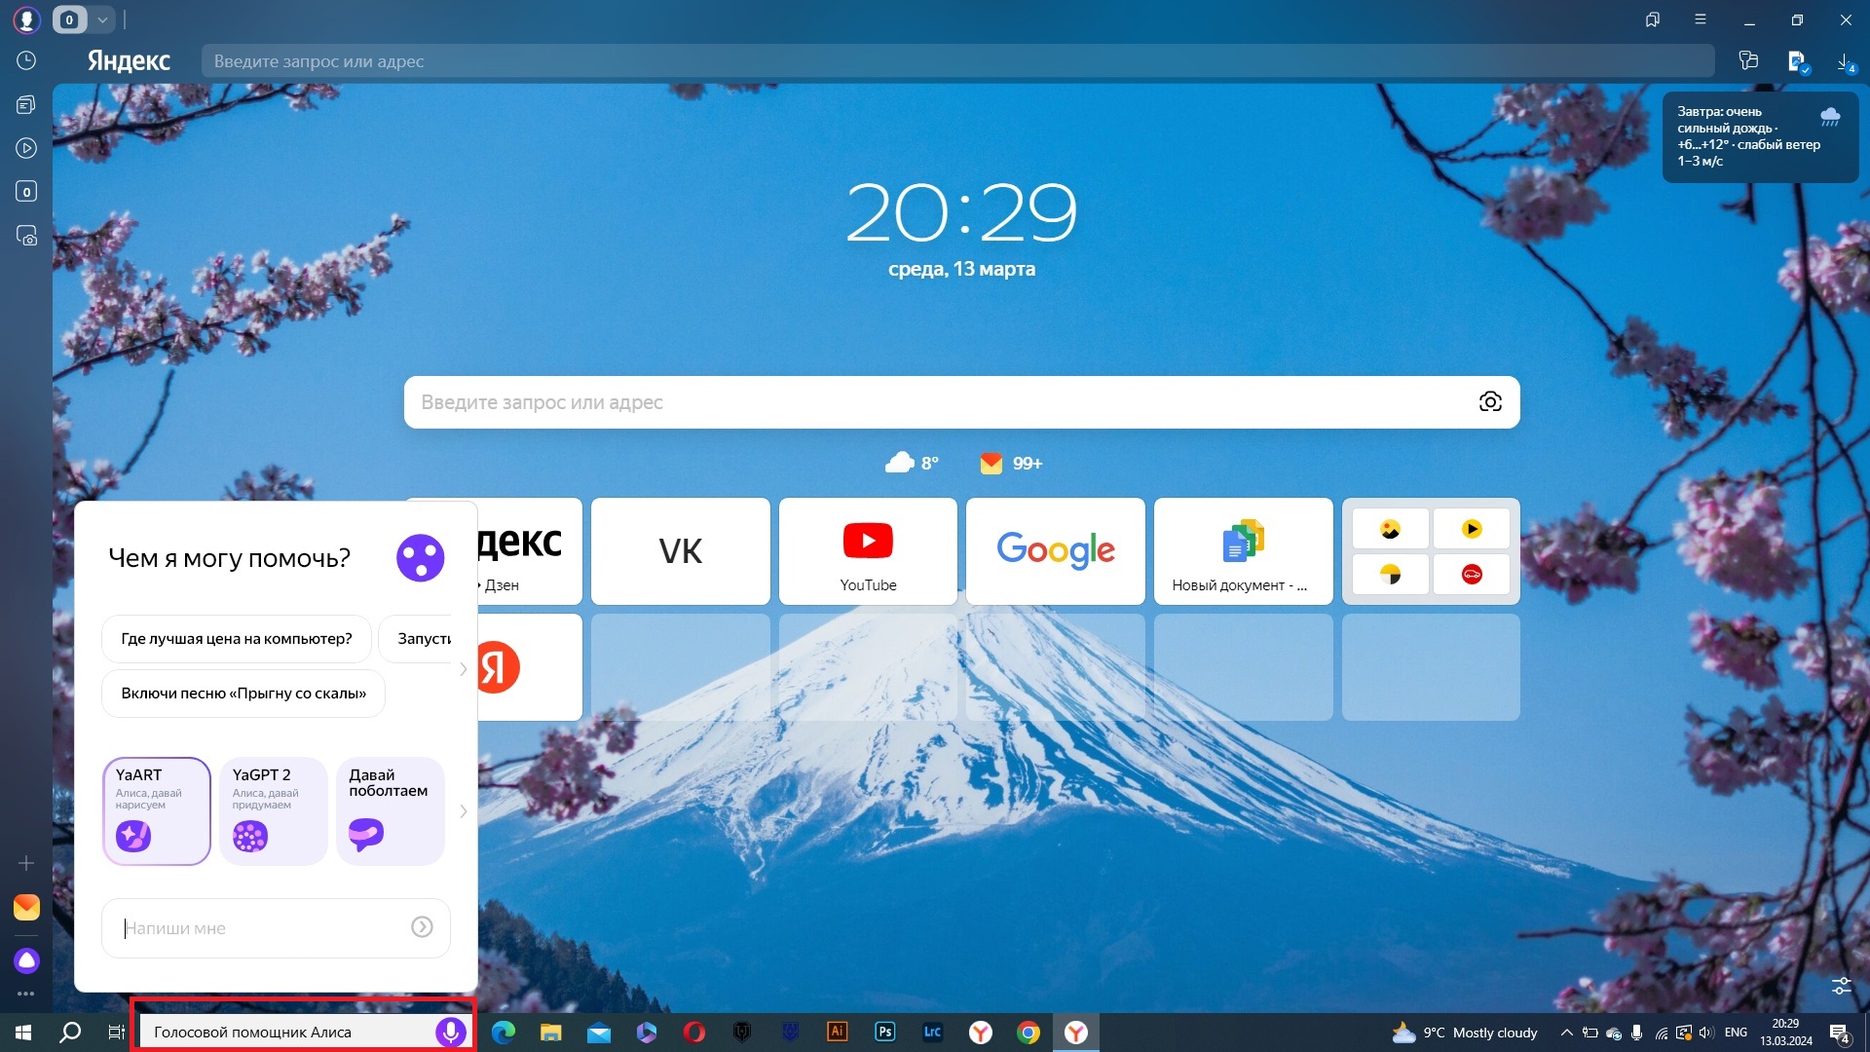Search by image with the camera icon

coord(1490,402)
